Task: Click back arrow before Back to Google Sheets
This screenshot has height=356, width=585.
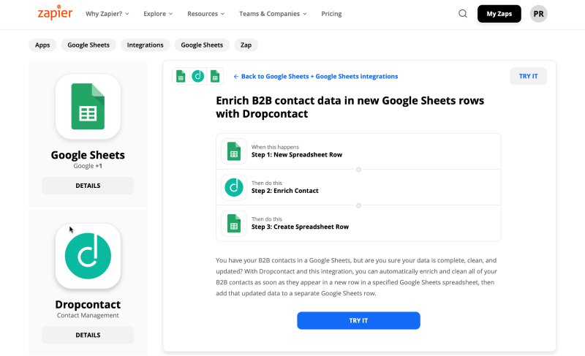Action: pyautogui.click(x=235, y=77)
